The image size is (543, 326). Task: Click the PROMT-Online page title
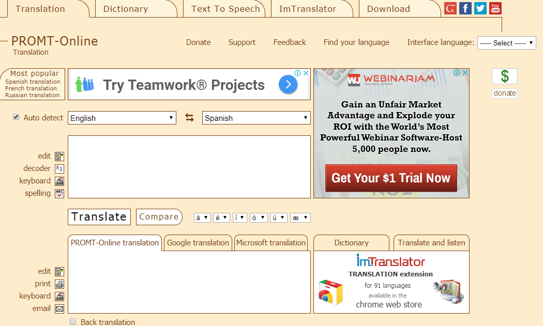pyautogui.click(x=55, y=41)
